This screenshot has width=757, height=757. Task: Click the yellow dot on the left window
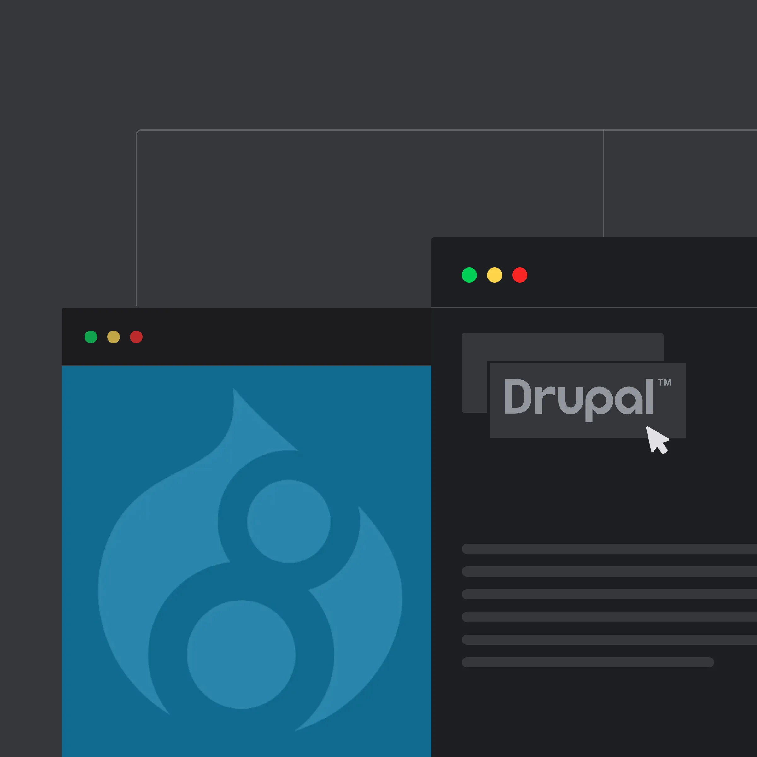[x=113, y=337]
